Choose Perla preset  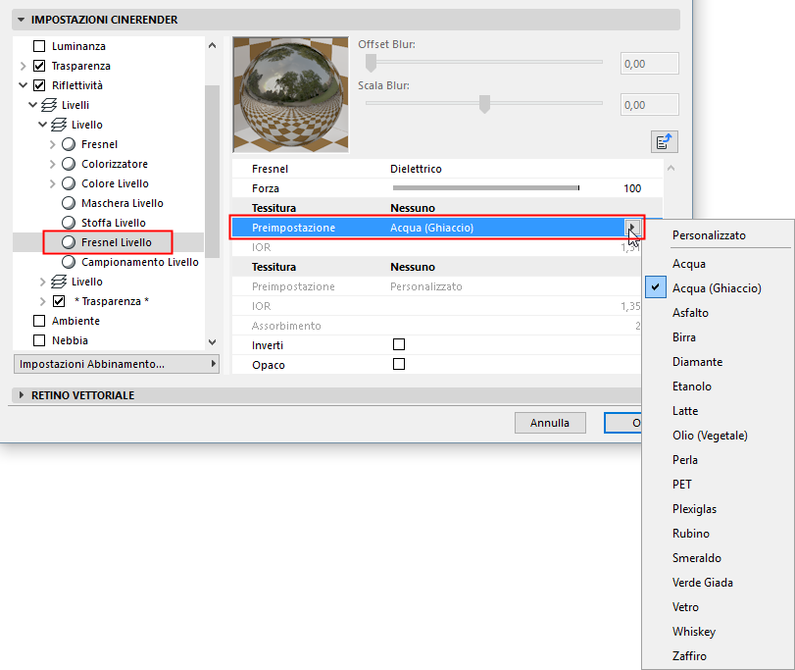pyautogui.click(x=718, y=460)
